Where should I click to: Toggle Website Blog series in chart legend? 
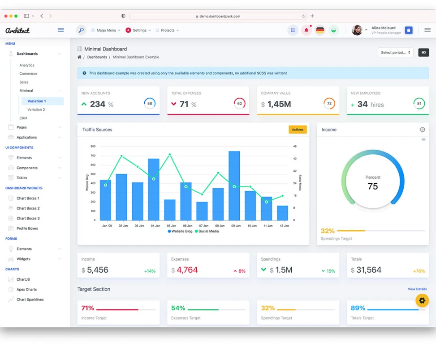coord(181,231)
